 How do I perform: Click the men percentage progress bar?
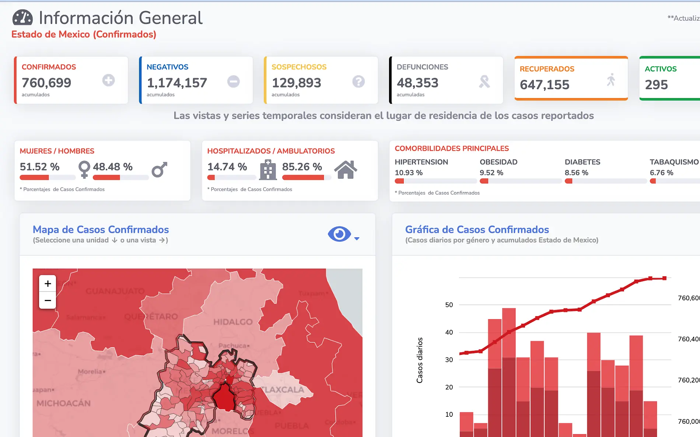pos(120,178)
